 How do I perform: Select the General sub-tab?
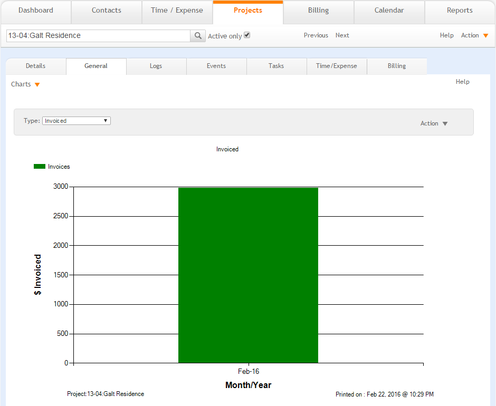pos(96,66)
